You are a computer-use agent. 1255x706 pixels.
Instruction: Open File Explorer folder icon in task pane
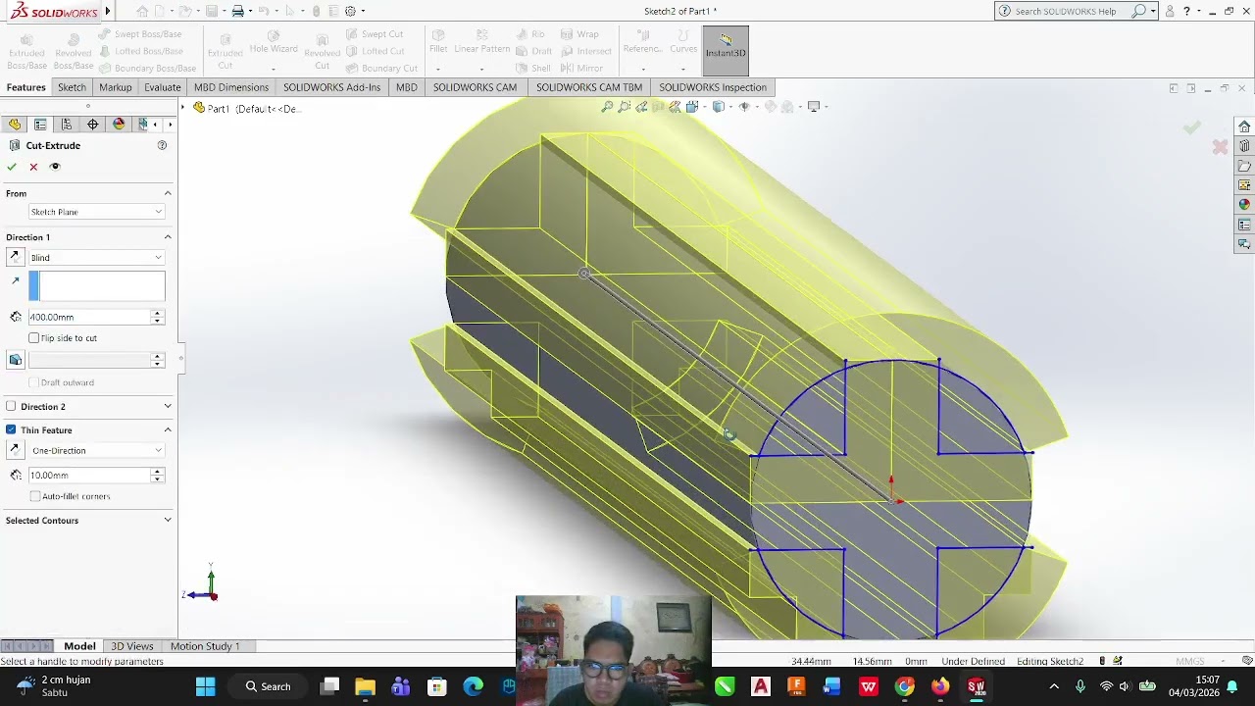(1244, 166)
